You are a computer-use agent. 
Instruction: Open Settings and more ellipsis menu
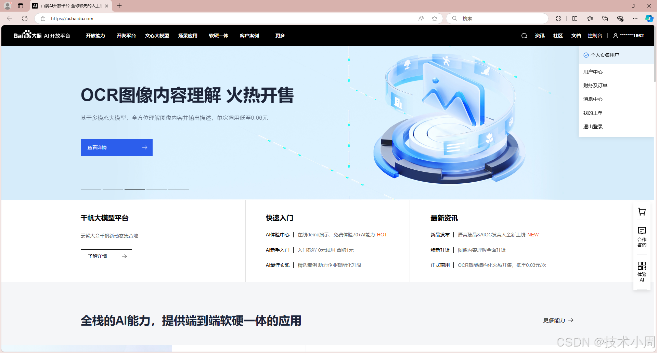[x=635, y=18]
